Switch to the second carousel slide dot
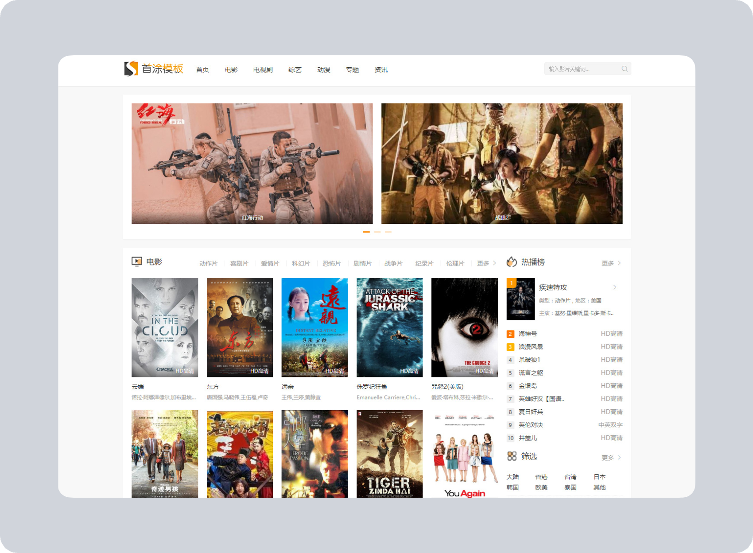The image size is (753, 553). click(x=377, y=232)
